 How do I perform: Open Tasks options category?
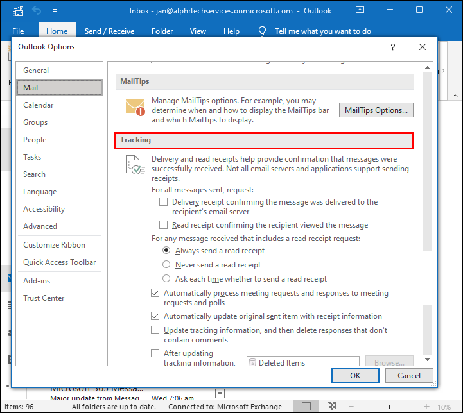pyautogui.click(x=59, y=157)
